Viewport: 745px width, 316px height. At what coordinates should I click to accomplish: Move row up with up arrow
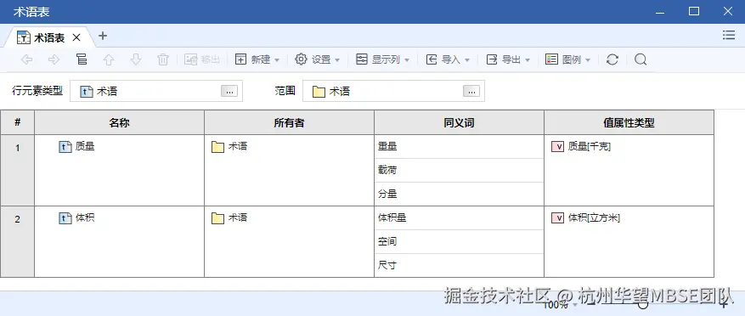click(109, 59)
